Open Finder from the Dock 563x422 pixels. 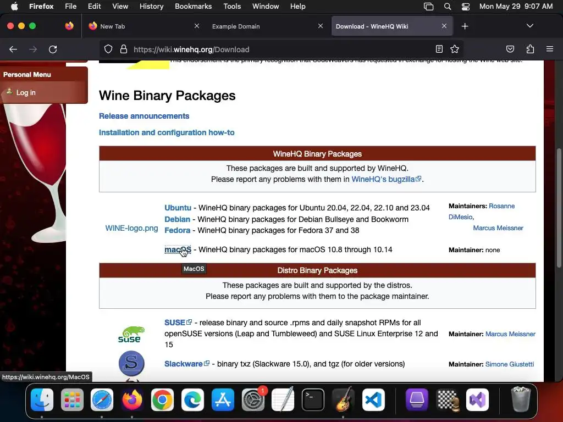tap(42, 400)
